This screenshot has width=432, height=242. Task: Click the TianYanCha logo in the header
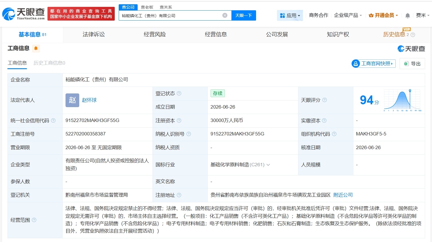click(x=23, y=14)
